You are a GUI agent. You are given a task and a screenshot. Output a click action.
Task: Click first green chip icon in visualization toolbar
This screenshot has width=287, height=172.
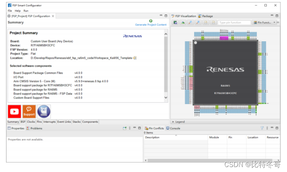(175, 23)
